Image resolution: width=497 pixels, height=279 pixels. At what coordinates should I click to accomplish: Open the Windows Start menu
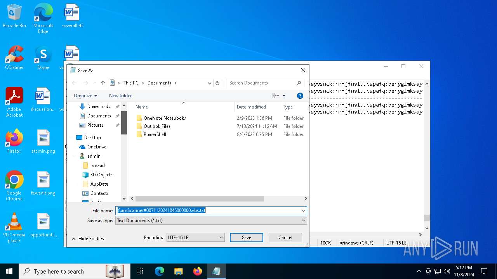coord(9,271)
